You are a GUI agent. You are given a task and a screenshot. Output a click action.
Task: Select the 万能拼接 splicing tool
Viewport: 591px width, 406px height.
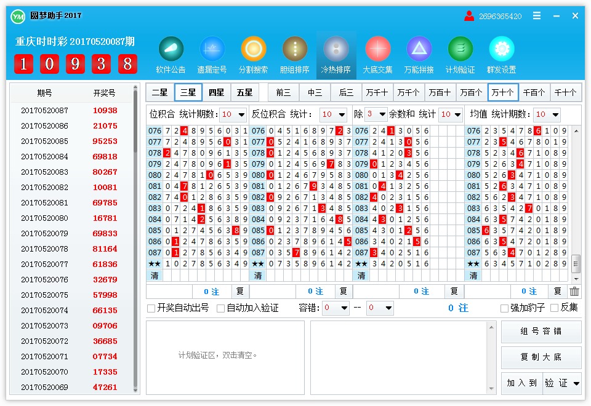tap(418, 55)
